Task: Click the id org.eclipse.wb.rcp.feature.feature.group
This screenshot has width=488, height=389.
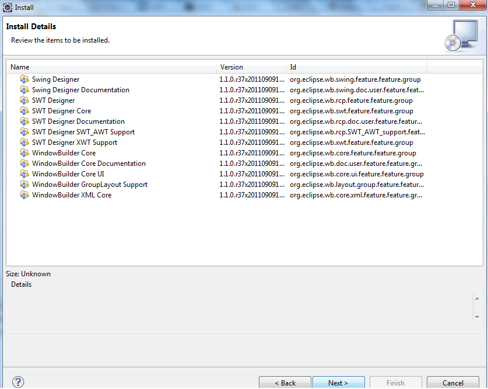Action: 352,100
